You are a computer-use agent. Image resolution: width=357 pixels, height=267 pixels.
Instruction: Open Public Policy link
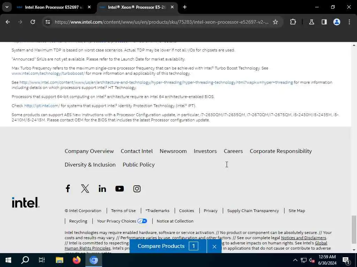139,164
